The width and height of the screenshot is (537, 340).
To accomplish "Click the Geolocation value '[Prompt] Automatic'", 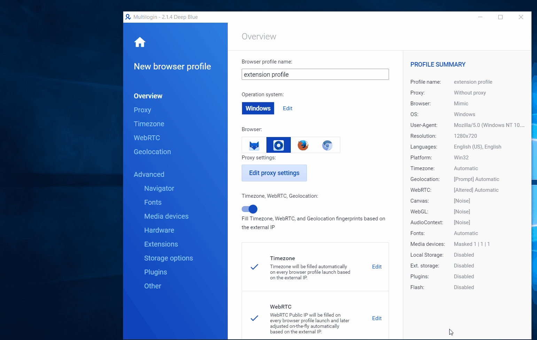I will click(x=476, y=179).
